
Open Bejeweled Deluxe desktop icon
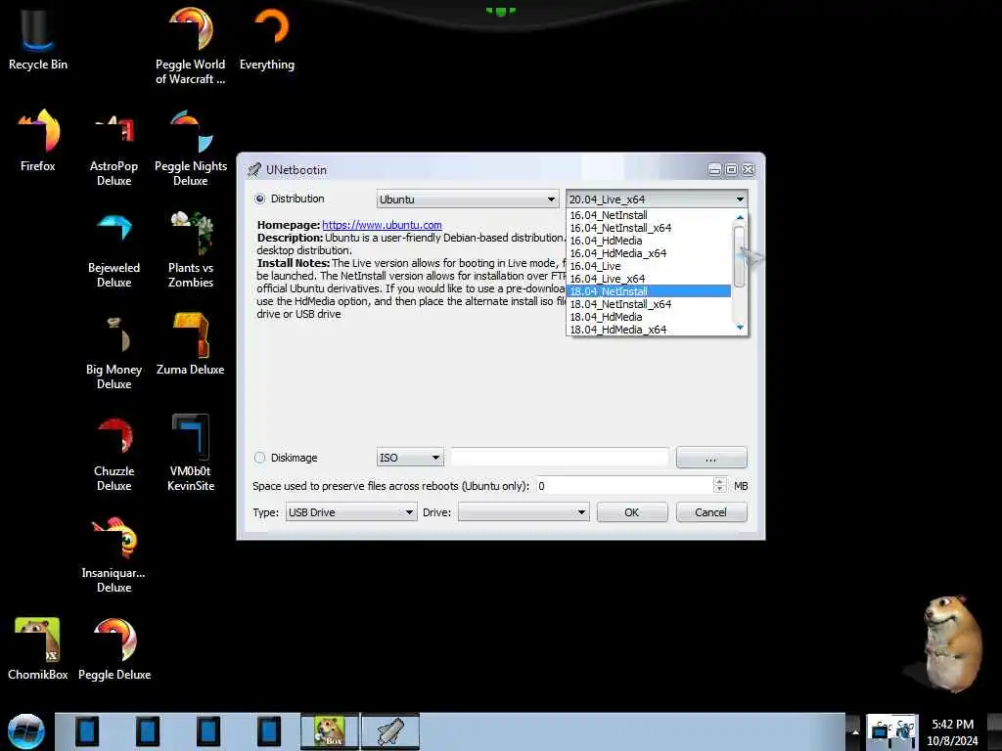point(114,250)
